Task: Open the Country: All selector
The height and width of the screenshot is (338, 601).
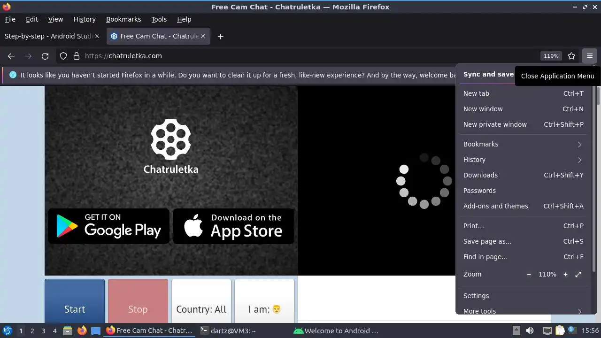Action: pyautogui.click(x=201, y=301)
